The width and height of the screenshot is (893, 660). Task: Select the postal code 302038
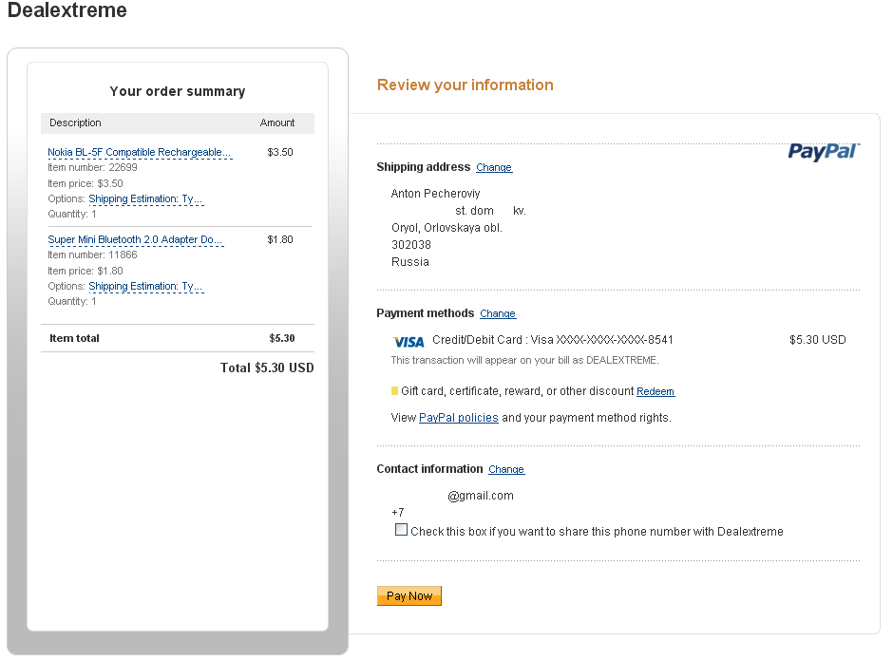click(411, 245)
